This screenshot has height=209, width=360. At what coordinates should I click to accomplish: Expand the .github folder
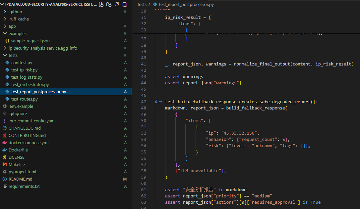(5, 12)
